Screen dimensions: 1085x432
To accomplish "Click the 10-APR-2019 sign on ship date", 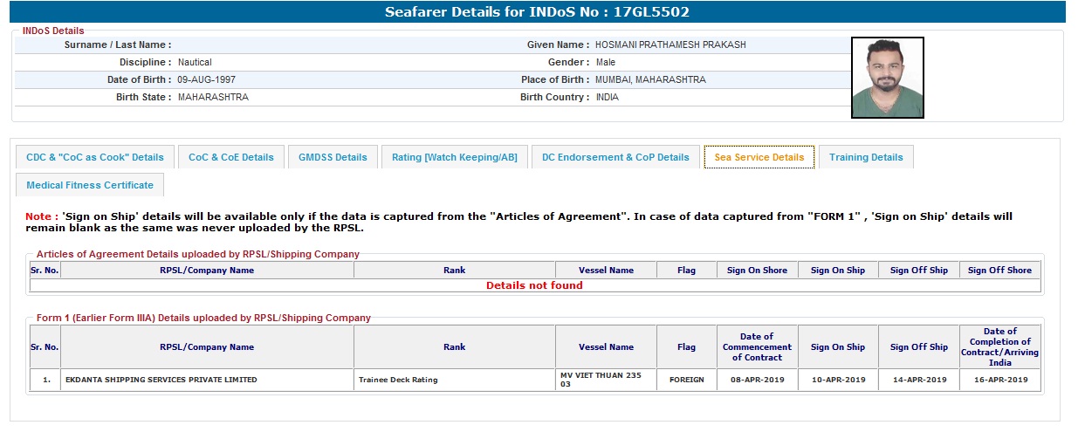I will 837,380.
